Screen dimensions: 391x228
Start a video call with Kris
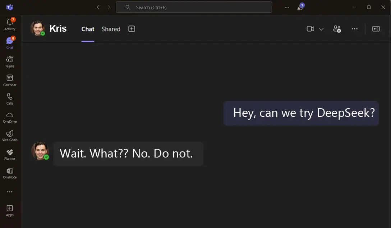[x=310, y=29]
